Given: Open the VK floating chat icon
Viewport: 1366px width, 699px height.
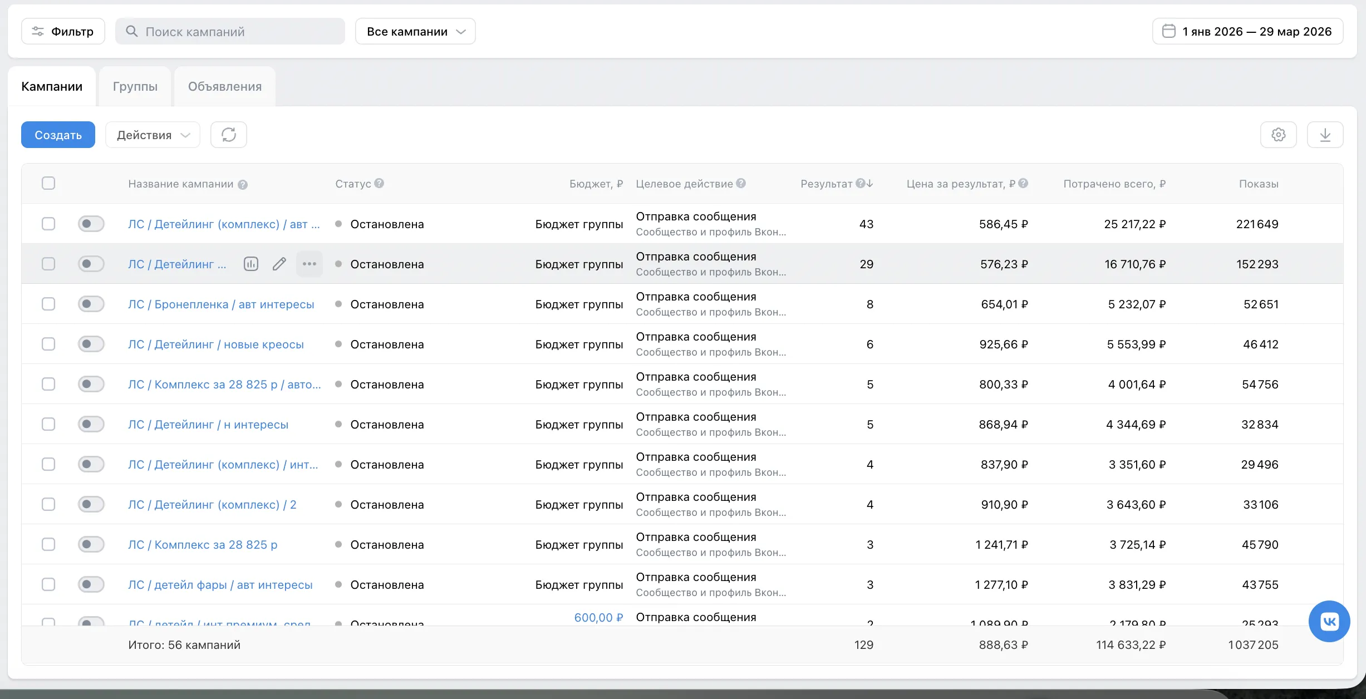Looking at the screenshot, I should [x=1329, y=621].
